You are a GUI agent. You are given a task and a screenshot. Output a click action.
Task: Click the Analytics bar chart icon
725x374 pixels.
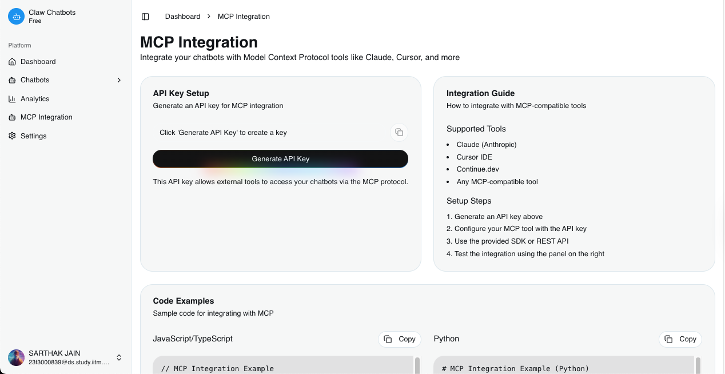point(13,99)
